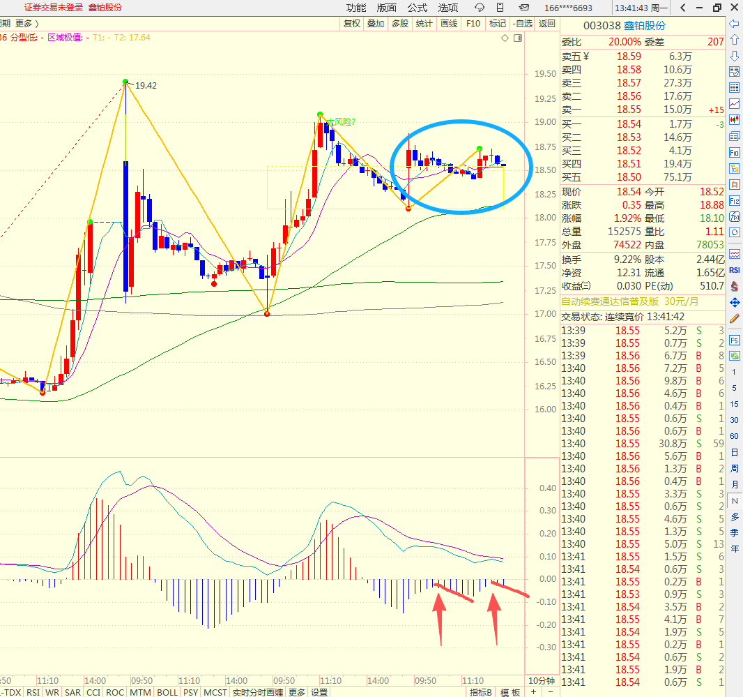
Task: Click the red dollar S icon
Action: [734, 286]
